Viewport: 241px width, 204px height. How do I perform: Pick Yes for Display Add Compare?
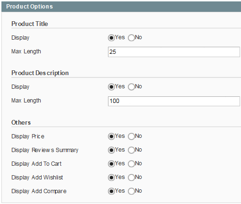[111, 191]
